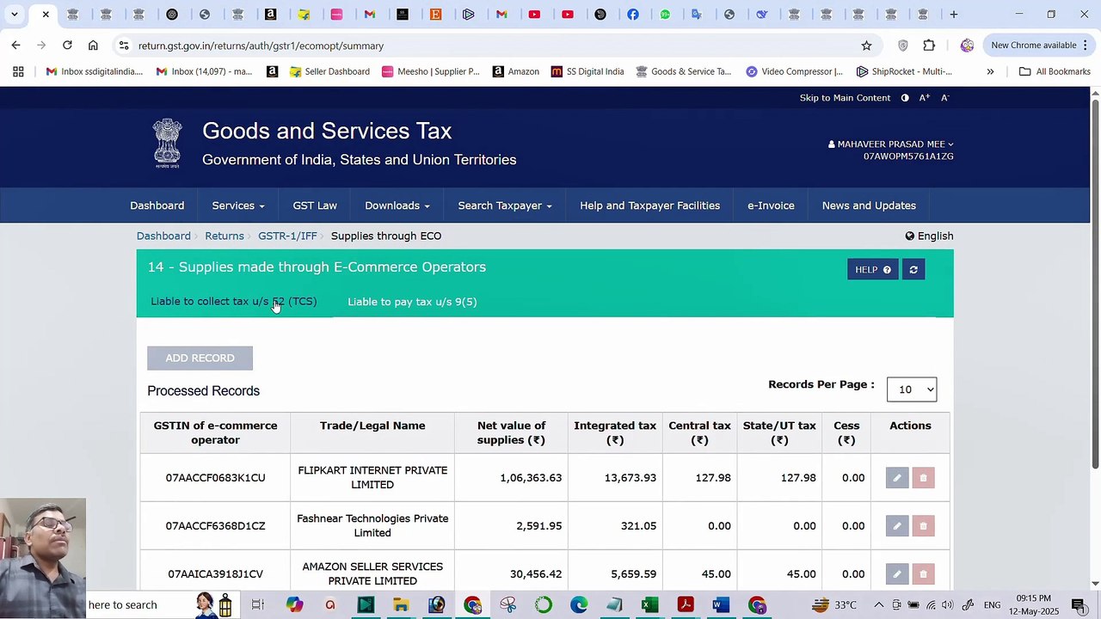This screenshot has width=1101, height=619.
Task: Delete the Fashnear Technologies record
Action: (x=923, y=526)
